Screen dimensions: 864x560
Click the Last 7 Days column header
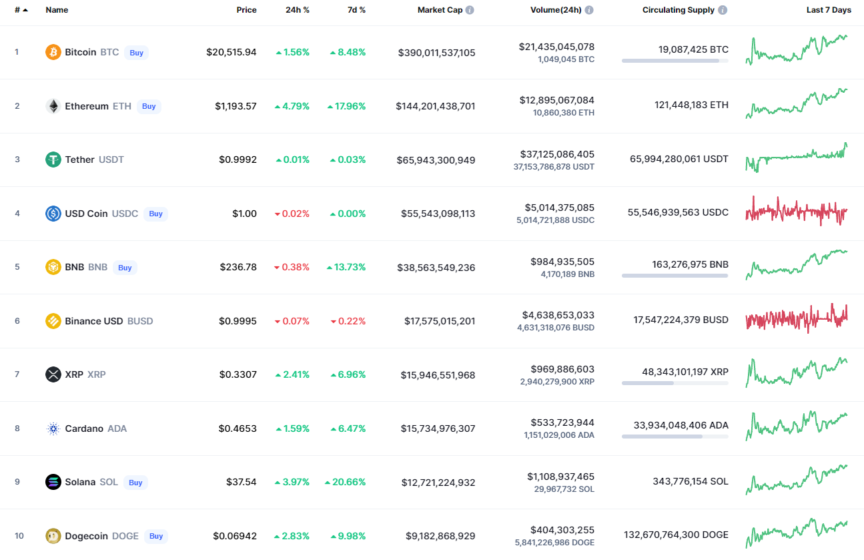point(829,10)
